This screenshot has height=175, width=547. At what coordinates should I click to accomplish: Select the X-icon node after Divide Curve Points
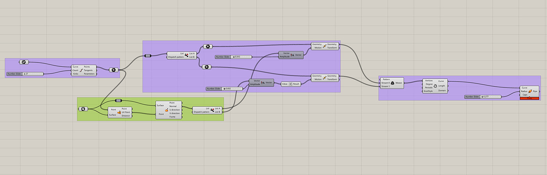coord(114,70)
